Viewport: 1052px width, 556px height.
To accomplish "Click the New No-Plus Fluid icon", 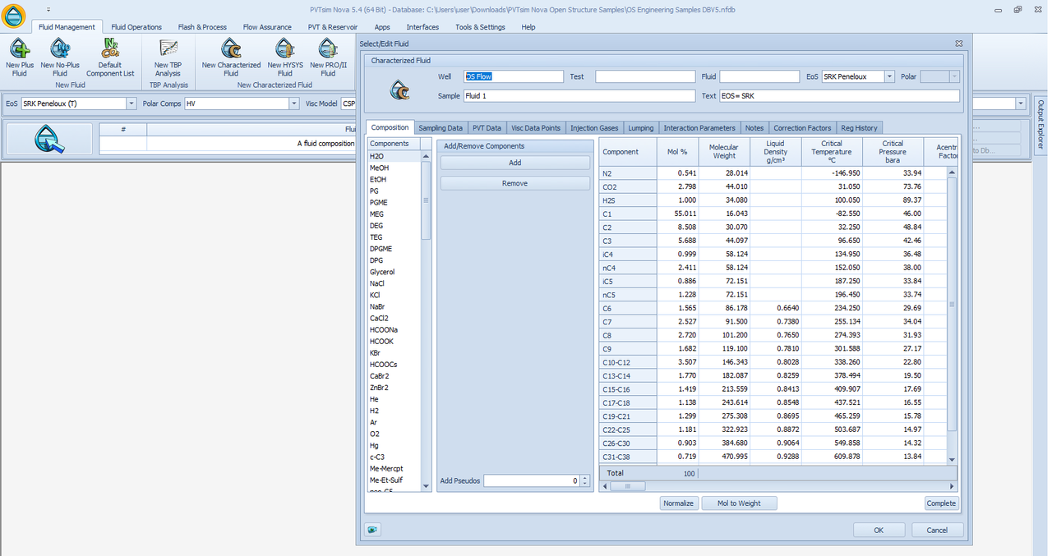I will (60, 48).
